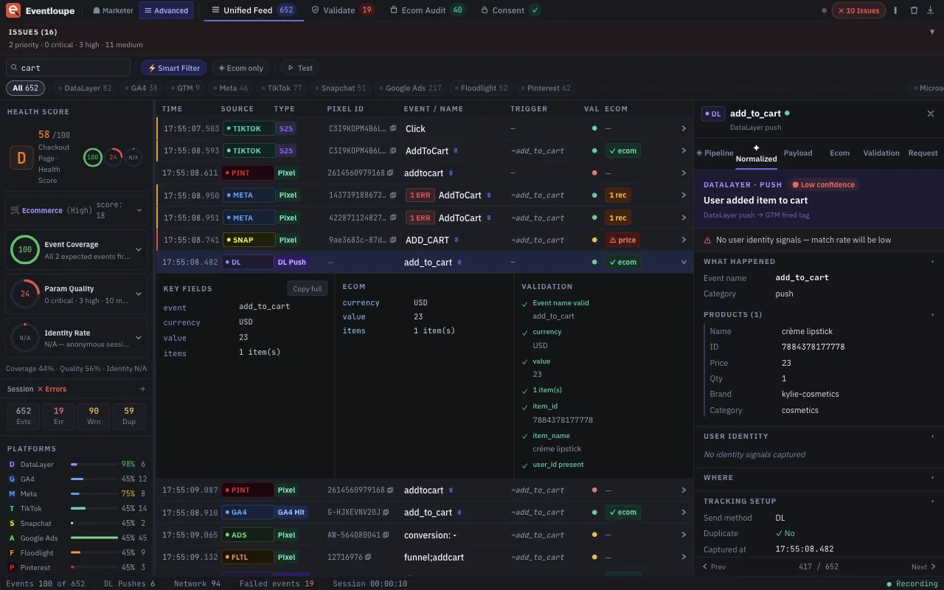Go to the Next event
The width and height of the screenshot is (944, 590).
click(x=923, y=567)
